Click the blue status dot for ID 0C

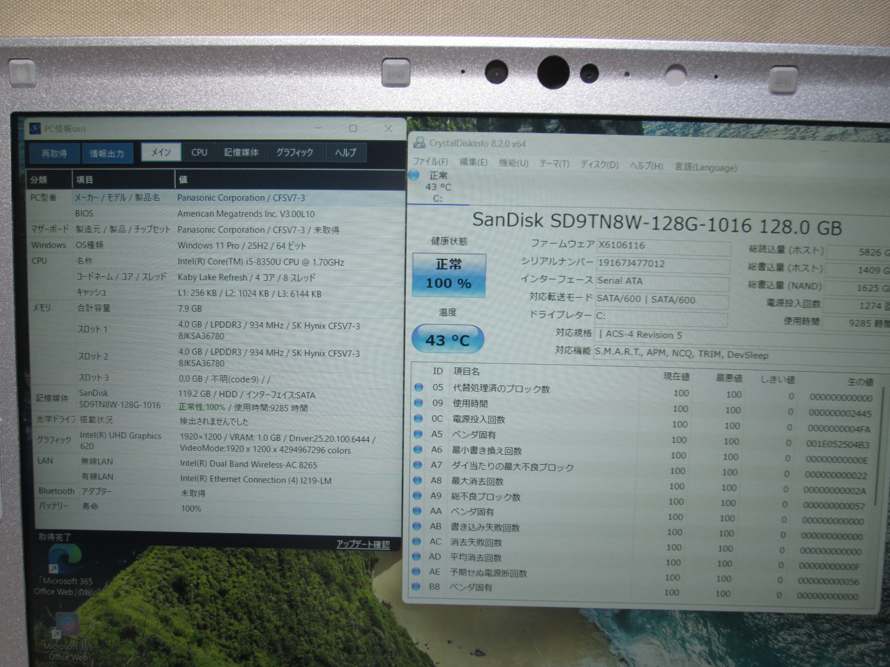coord(418,418)
